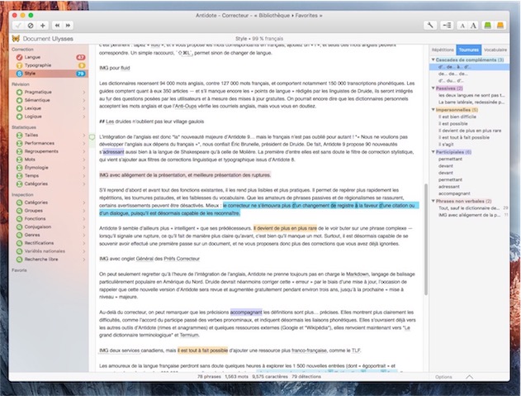
Task: Expand Tailles via its chevron arrow
Action: [83, 136]
